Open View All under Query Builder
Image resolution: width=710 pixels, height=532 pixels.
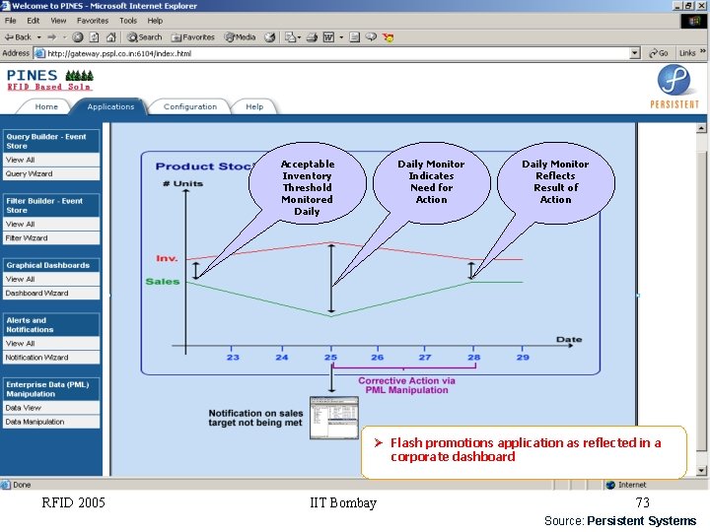pos(51,160)
